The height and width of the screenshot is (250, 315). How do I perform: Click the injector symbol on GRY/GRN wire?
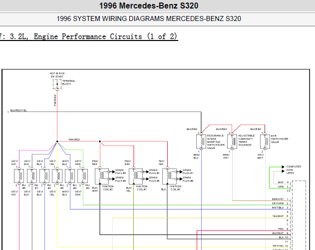click(x=83, y=176)
